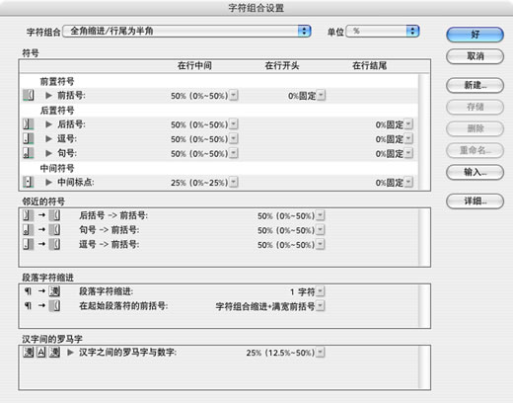513x403 pixels.
Task: Open the 逗号 在行结尾 0%固定 dropdown
Action: click(x=408, y=139)
